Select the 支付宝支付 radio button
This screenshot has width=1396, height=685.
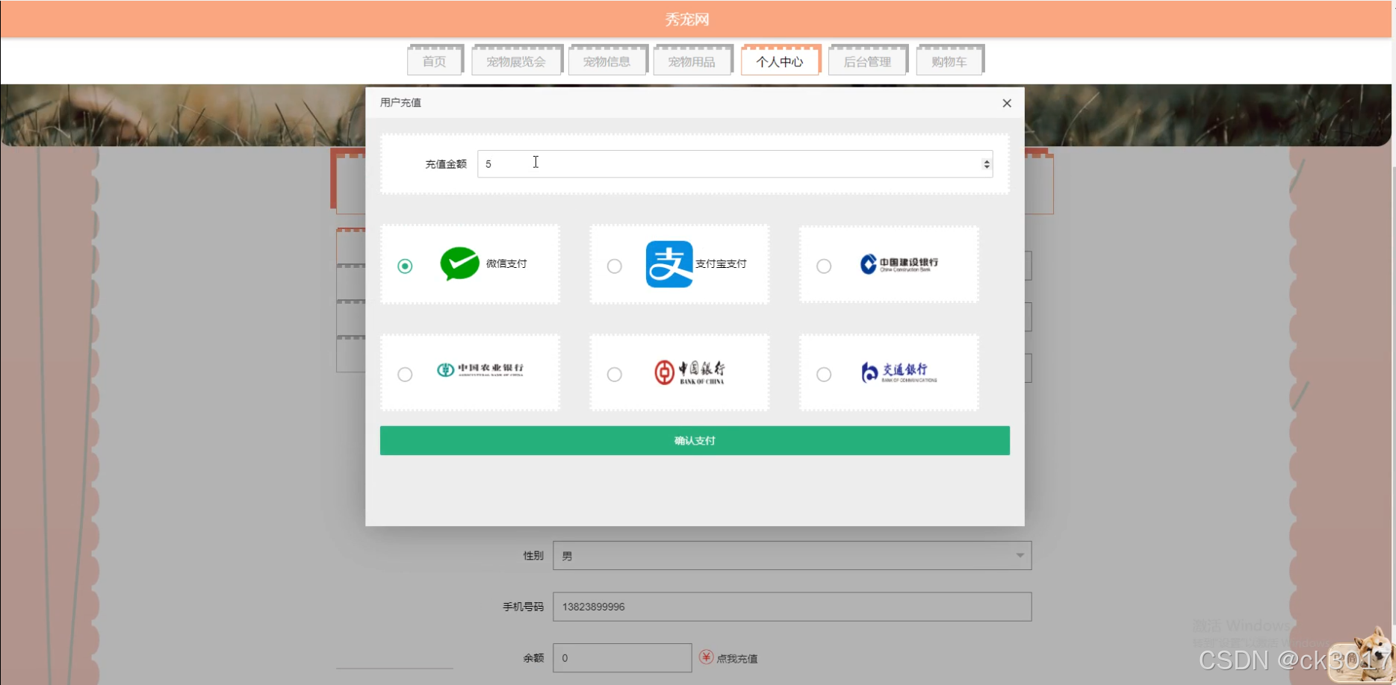click(614, 266)
